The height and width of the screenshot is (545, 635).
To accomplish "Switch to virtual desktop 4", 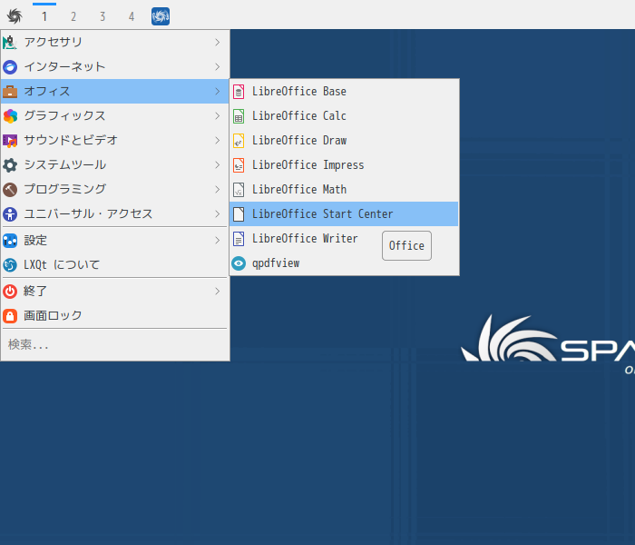I will (132, 16).
